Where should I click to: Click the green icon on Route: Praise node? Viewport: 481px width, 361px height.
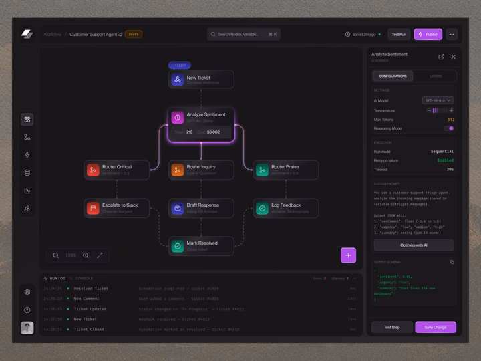(x=263, y=170)
